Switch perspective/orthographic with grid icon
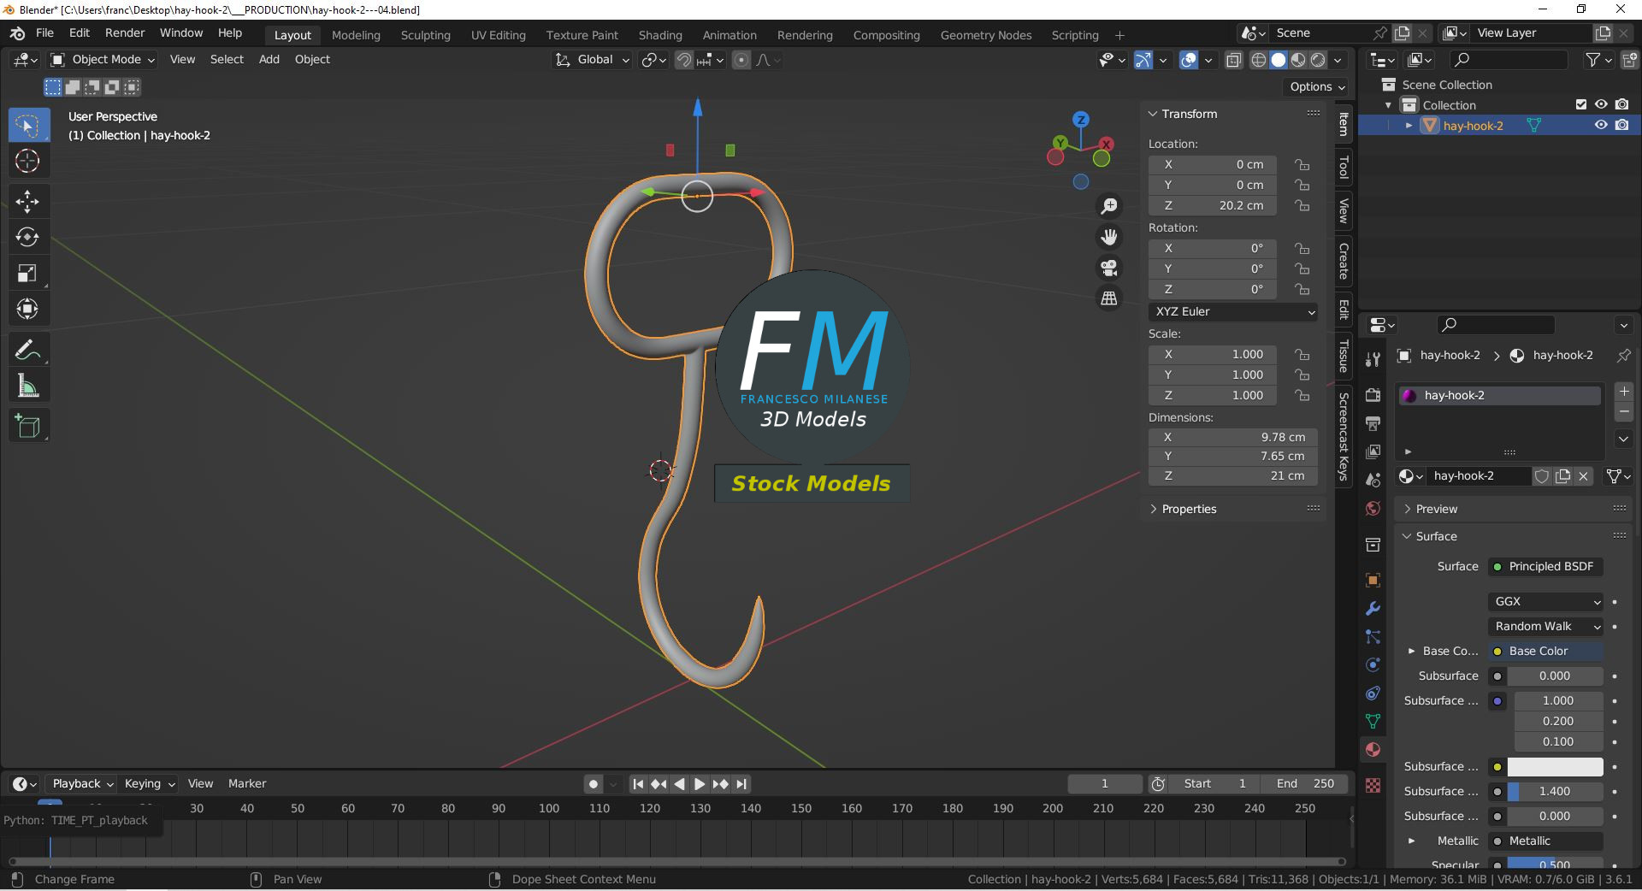 point(1109,298)
